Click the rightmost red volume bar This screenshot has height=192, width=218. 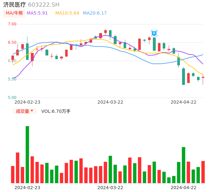[x=203, y=172]
